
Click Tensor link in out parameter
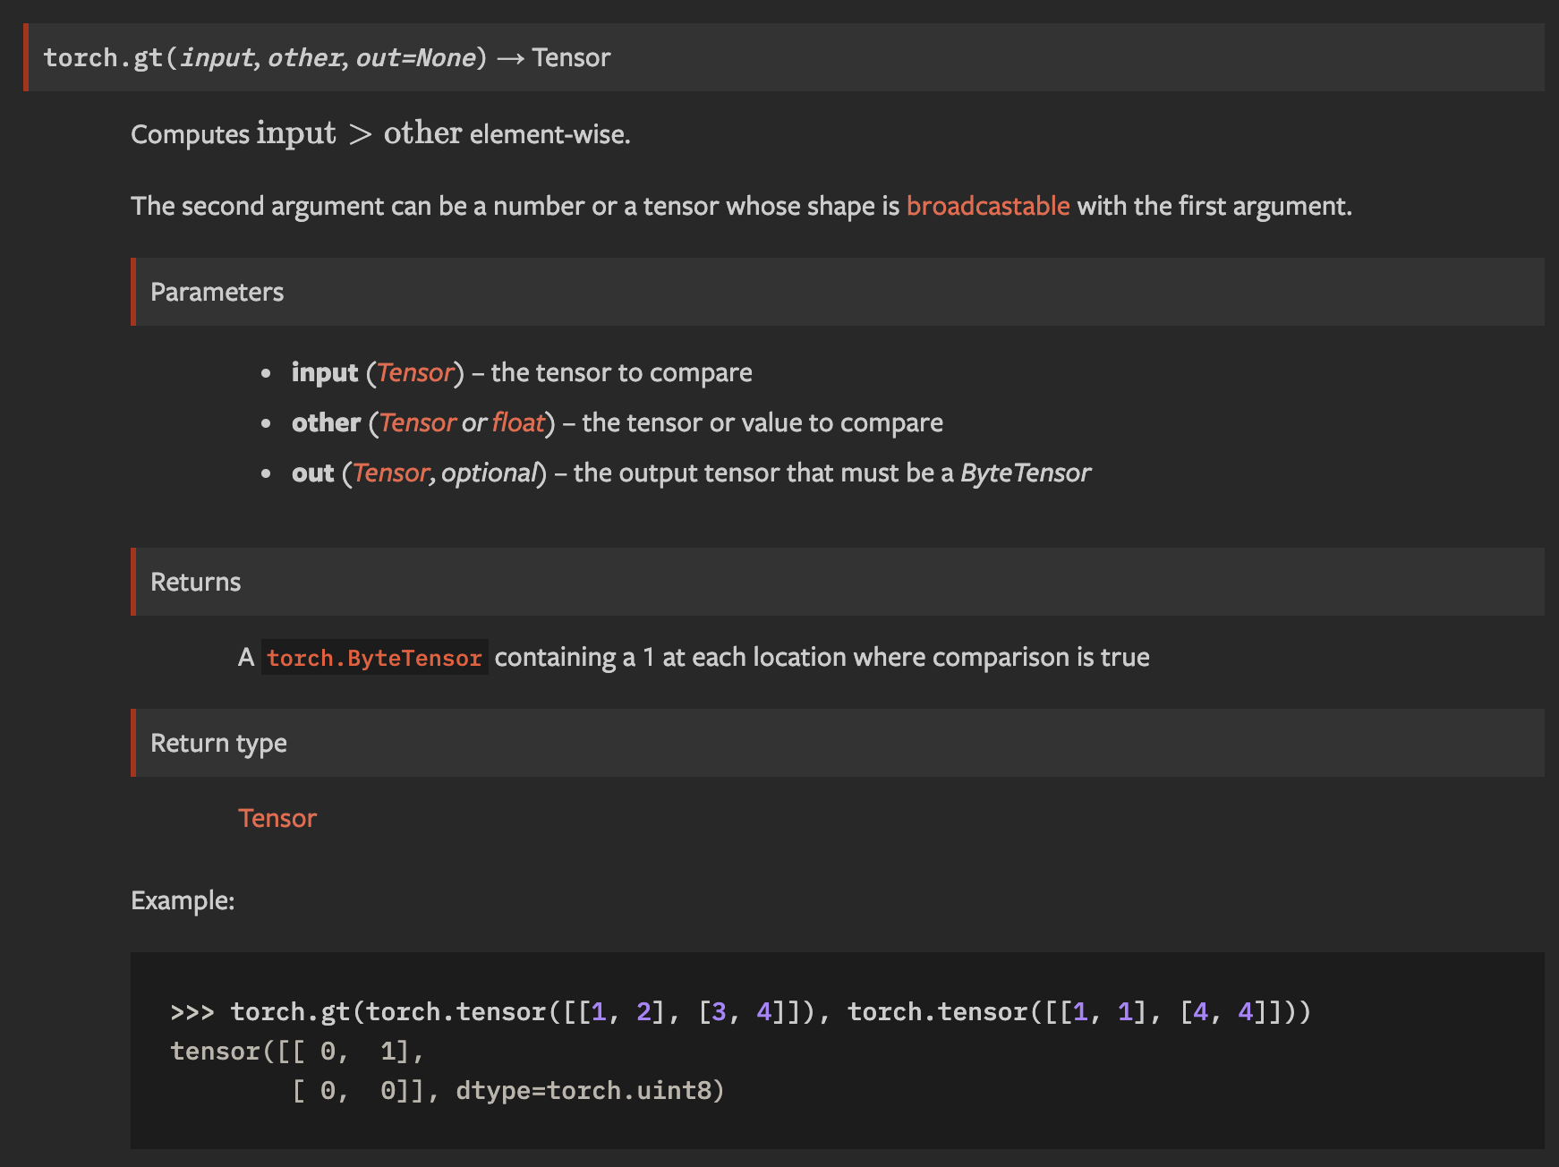391,473
